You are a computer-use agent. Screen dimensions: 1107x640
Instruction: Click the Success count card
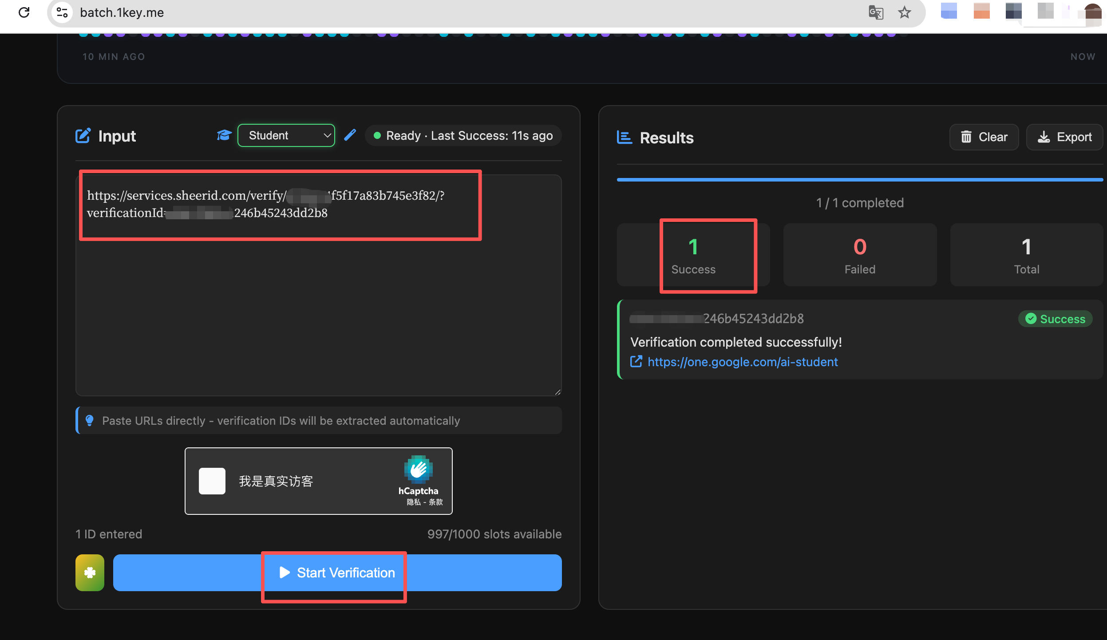[693, 255]
